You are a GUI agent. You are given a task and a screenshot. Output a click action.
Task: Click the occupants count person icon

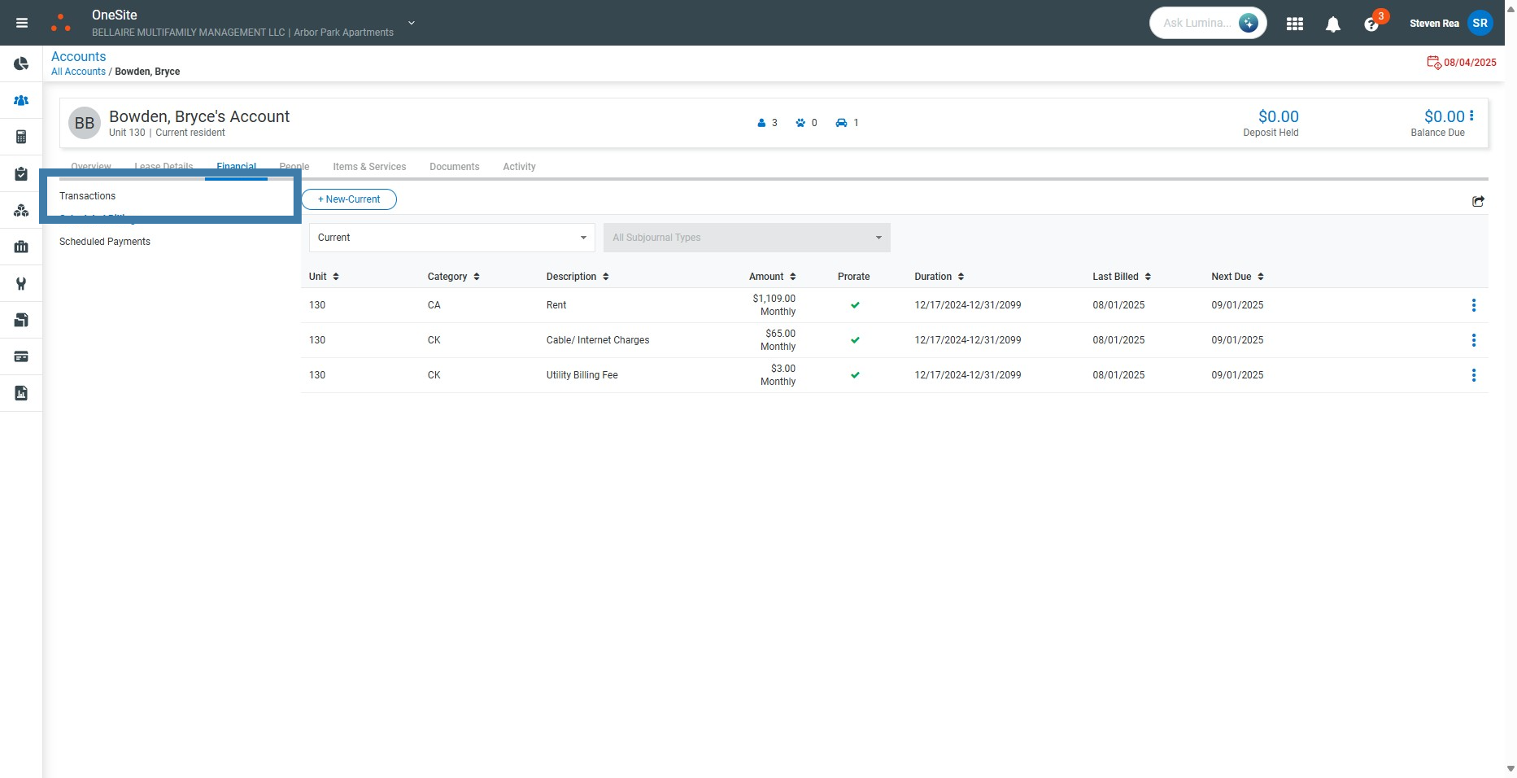(761, 123)
